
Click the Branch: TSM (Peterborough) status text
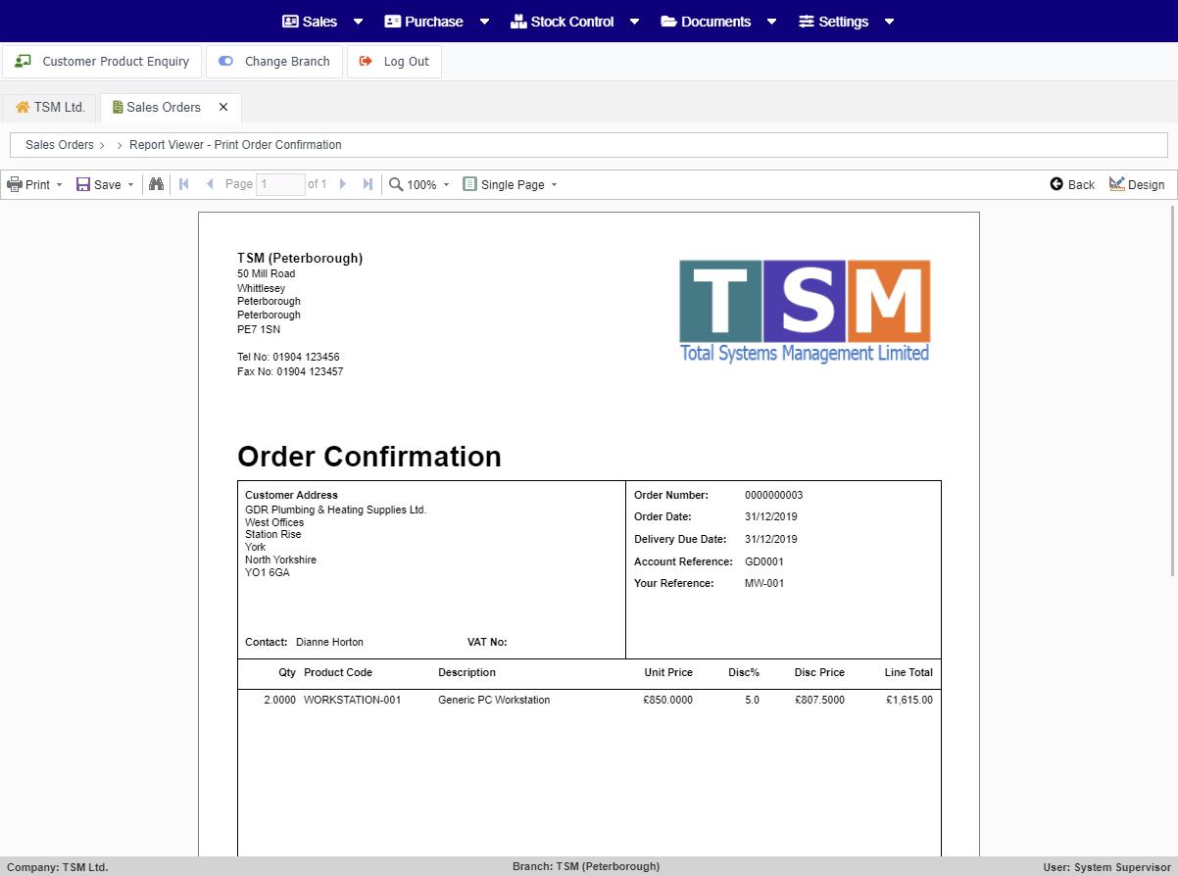(x=586, y=867)
